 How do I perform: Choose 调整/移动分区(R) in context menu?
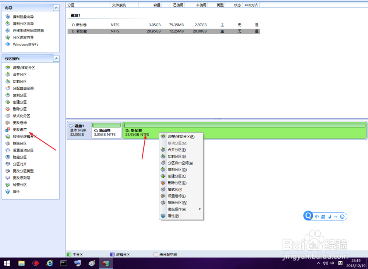(x=181, y=136)
